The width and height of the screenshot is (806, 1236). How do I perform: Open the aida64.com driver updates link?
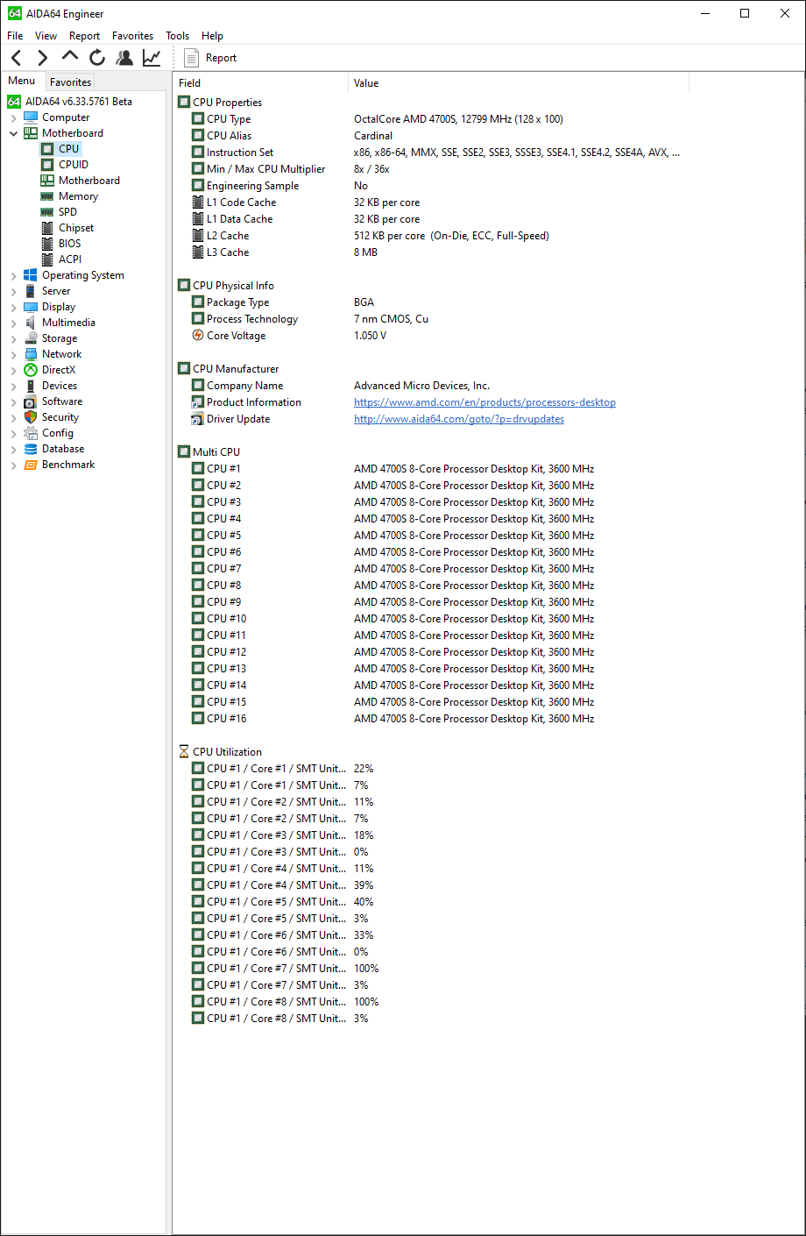459,419
